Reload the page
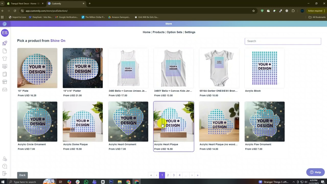This screenshot has width=327, height=184. [x=15, y=11]
